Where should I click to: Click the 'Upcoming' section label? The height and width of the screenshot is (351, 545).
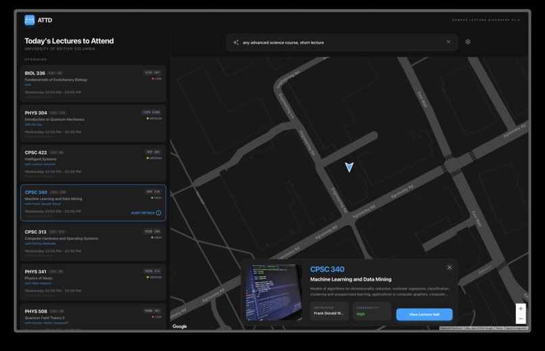(x=35, y=60)
